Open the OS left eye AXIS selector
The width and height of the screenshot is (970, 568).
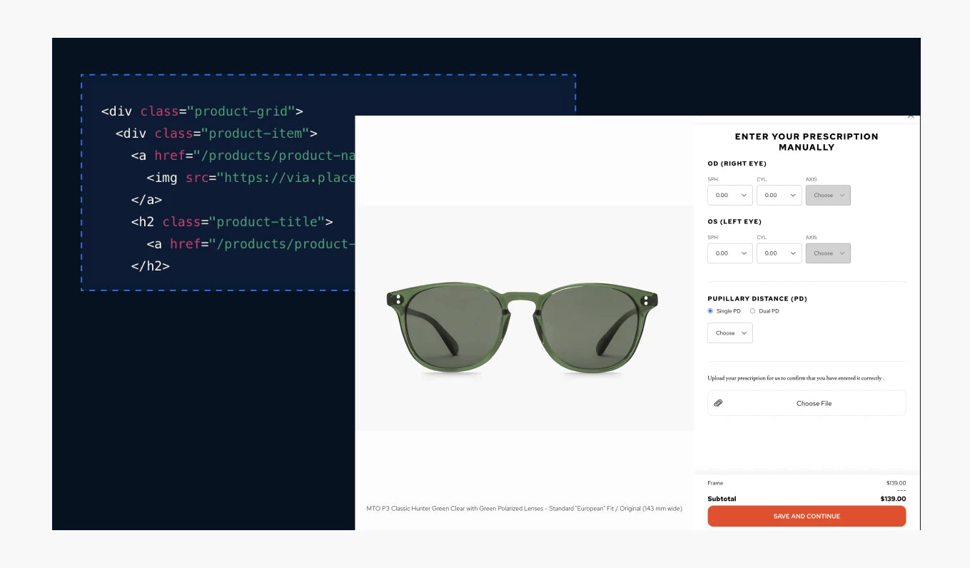click(828, 253)
